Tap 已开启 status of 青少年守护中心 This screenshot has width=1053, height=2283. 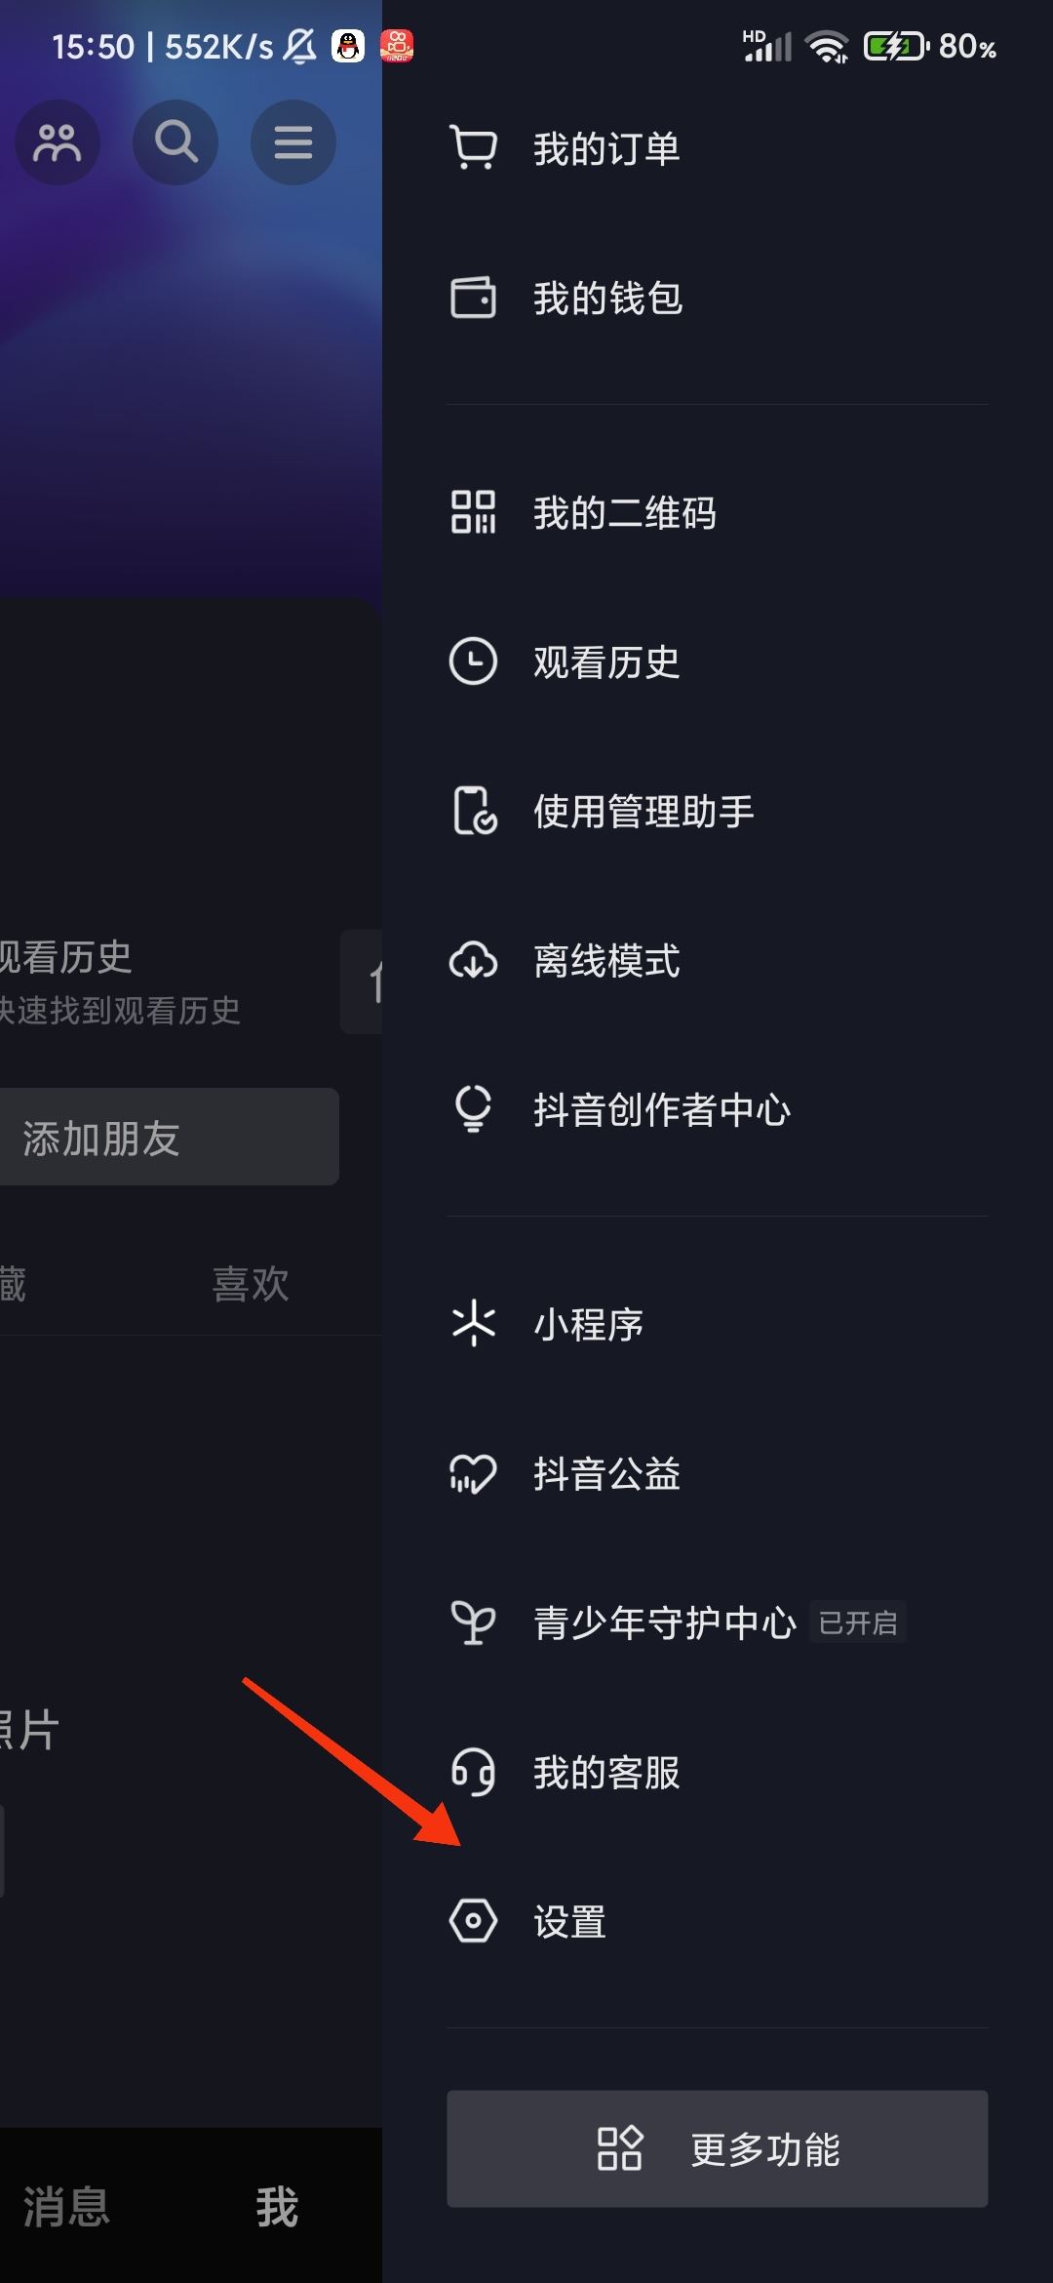tap(858, 1622)
